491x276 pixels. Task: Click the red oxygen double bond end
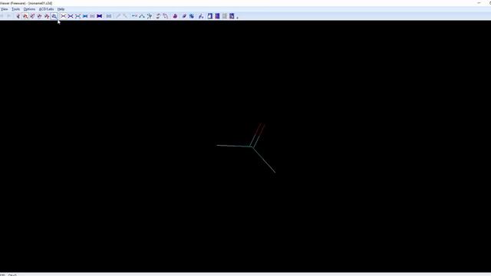(x=262, y=125)
